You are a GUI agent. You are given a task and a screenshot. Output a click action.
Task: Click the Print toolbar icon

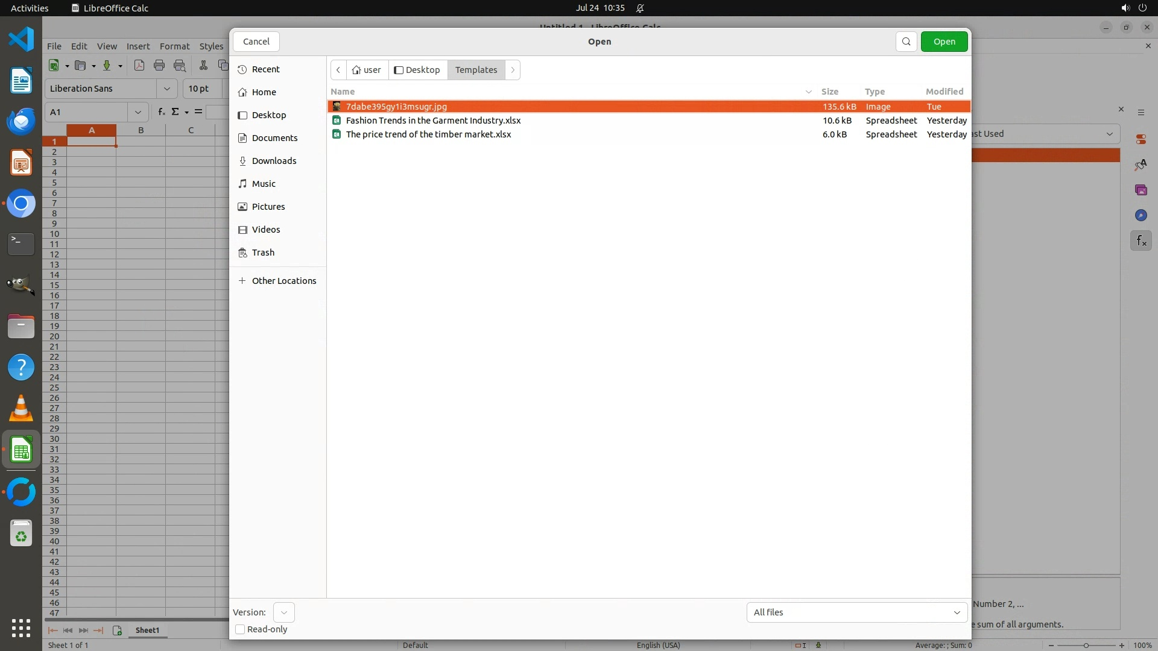[x=159, y=66]
